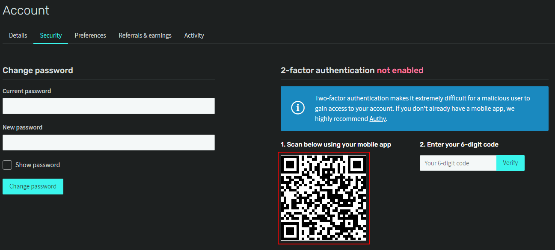Image resolution: width=555 pixels, height=250 pixels.
Task: Click the 'Change password' section heading
Action: click(38, 70)
